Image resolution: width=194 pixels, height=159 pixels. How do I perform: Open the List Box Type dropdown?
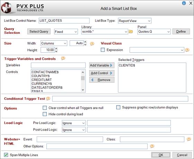(x=135, y=21)
